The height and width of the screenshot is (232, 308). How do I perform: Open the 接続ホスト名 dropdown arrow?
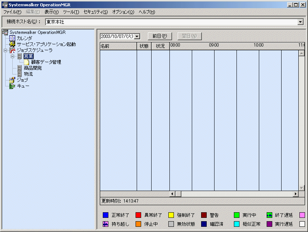coord(300,22)
